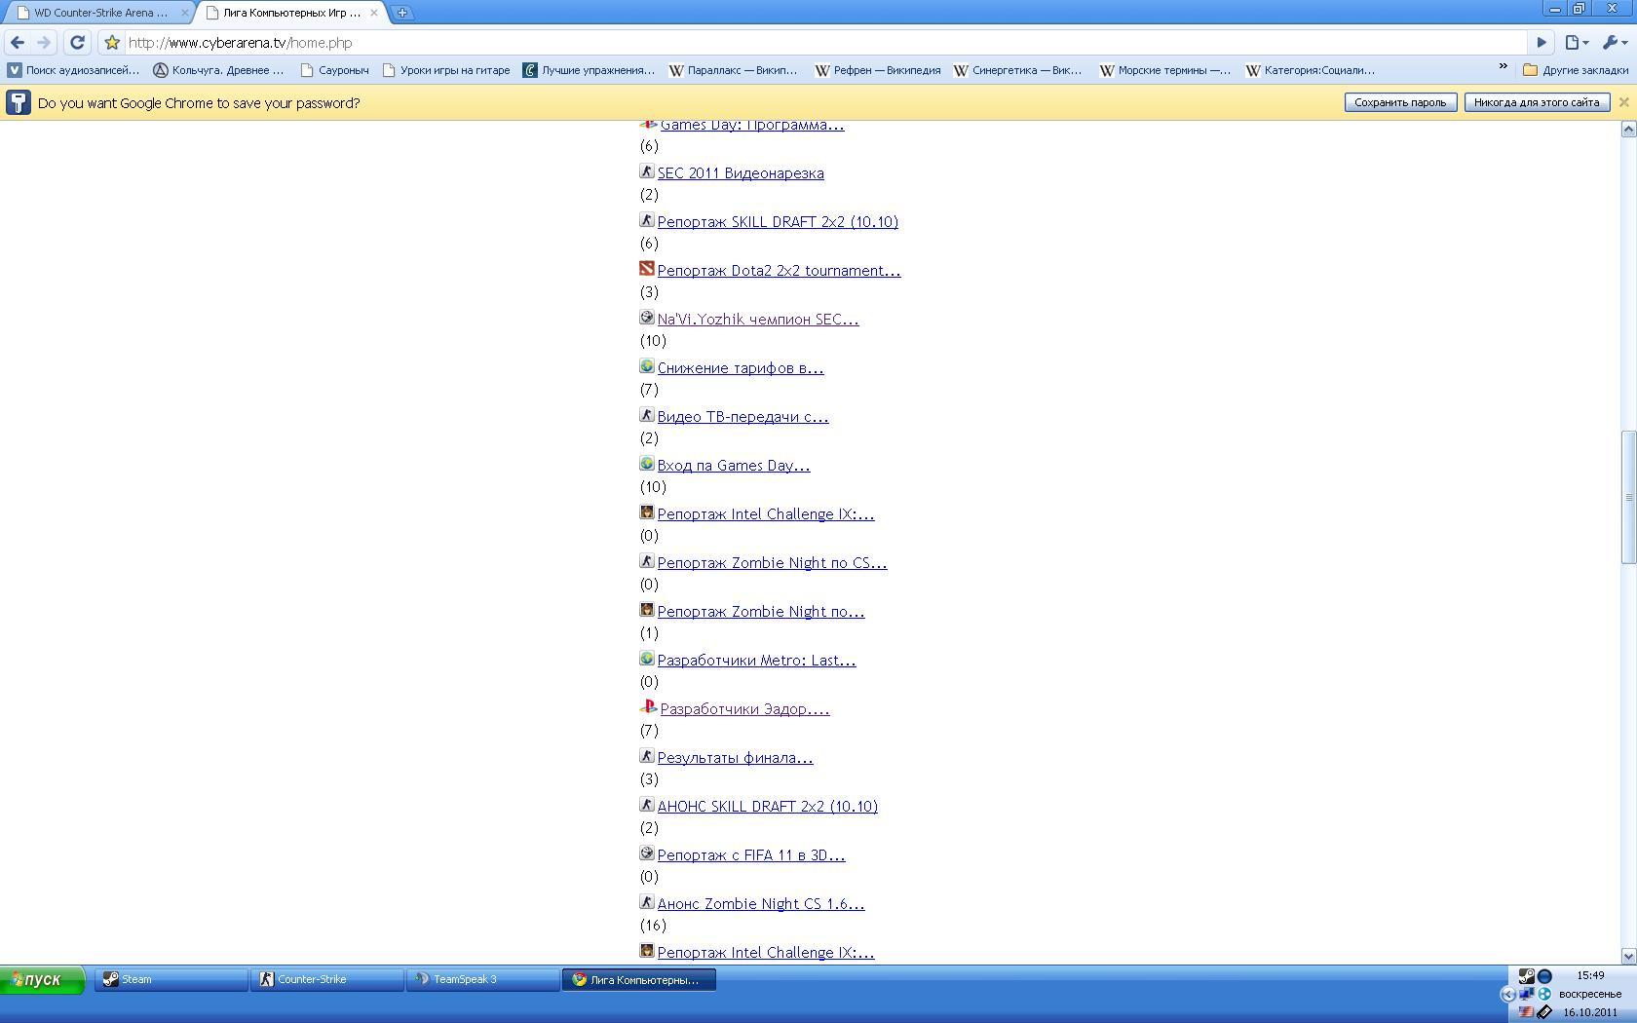Open АНОНС SKILL DRAFT 2x2 (10.10) link
The image size is (1637, 1023).
(768, 807)
